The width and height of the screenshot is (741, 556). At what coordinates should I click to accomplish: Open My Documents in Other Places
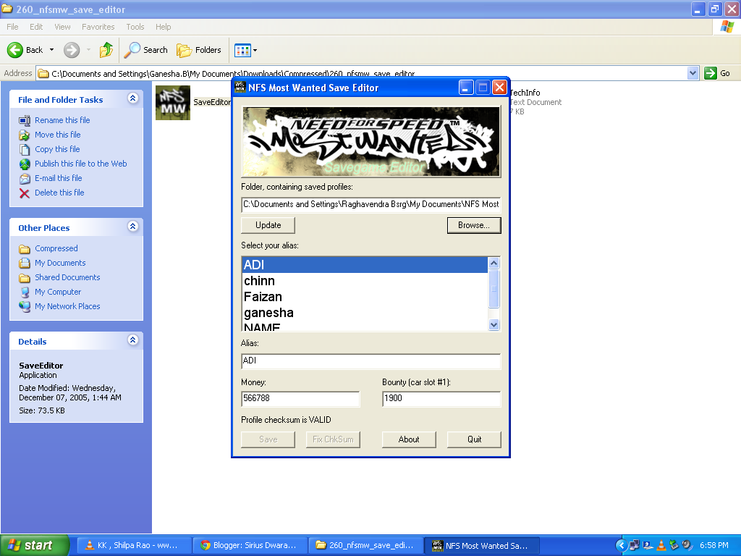pyautogui.click(x=60, y=263)
